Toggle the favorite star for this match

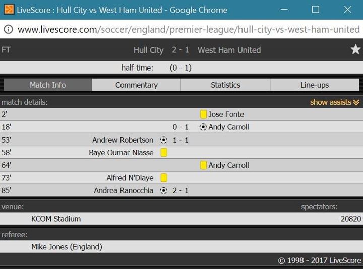click(x=355, y=50)
